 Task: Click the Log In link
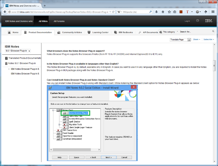click(187, 21)
